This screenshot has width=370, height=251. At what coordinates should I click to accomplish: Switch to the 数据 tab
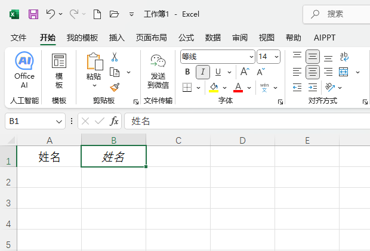click(213, 38)
